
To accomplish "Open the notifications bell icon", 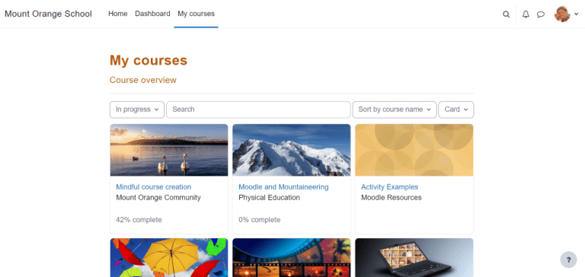I will pos(526,14).
